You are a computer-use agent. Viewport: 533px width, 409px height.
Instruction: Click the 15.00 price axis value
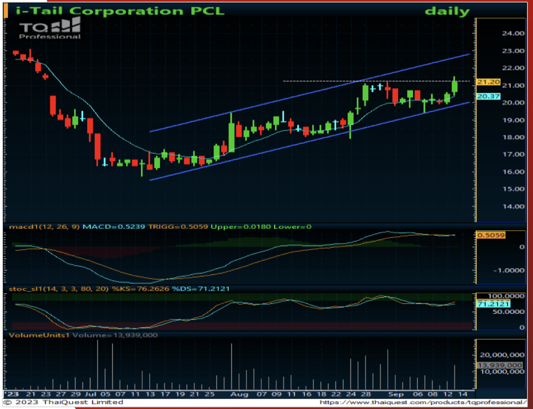513,189
